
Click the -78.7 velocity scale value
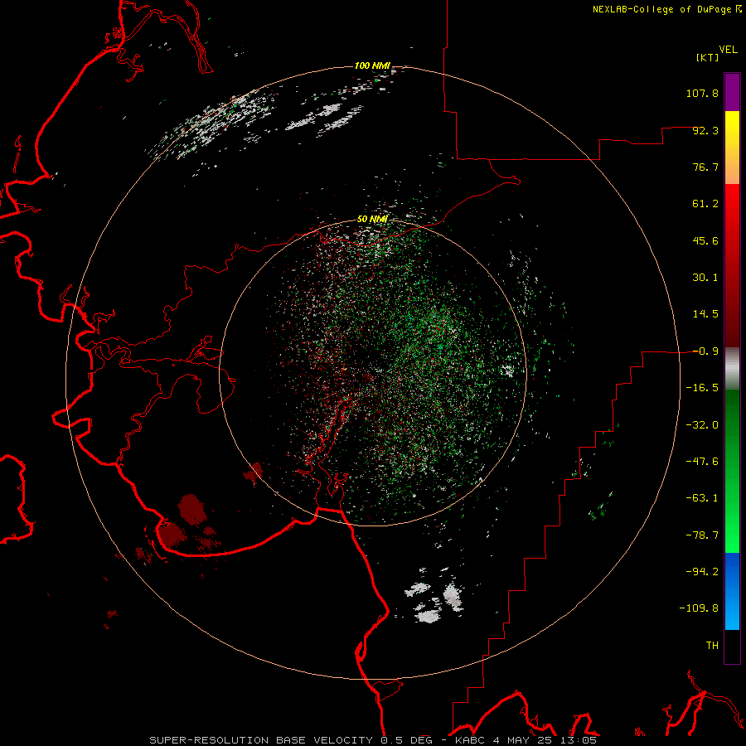(x=702, y=535)
